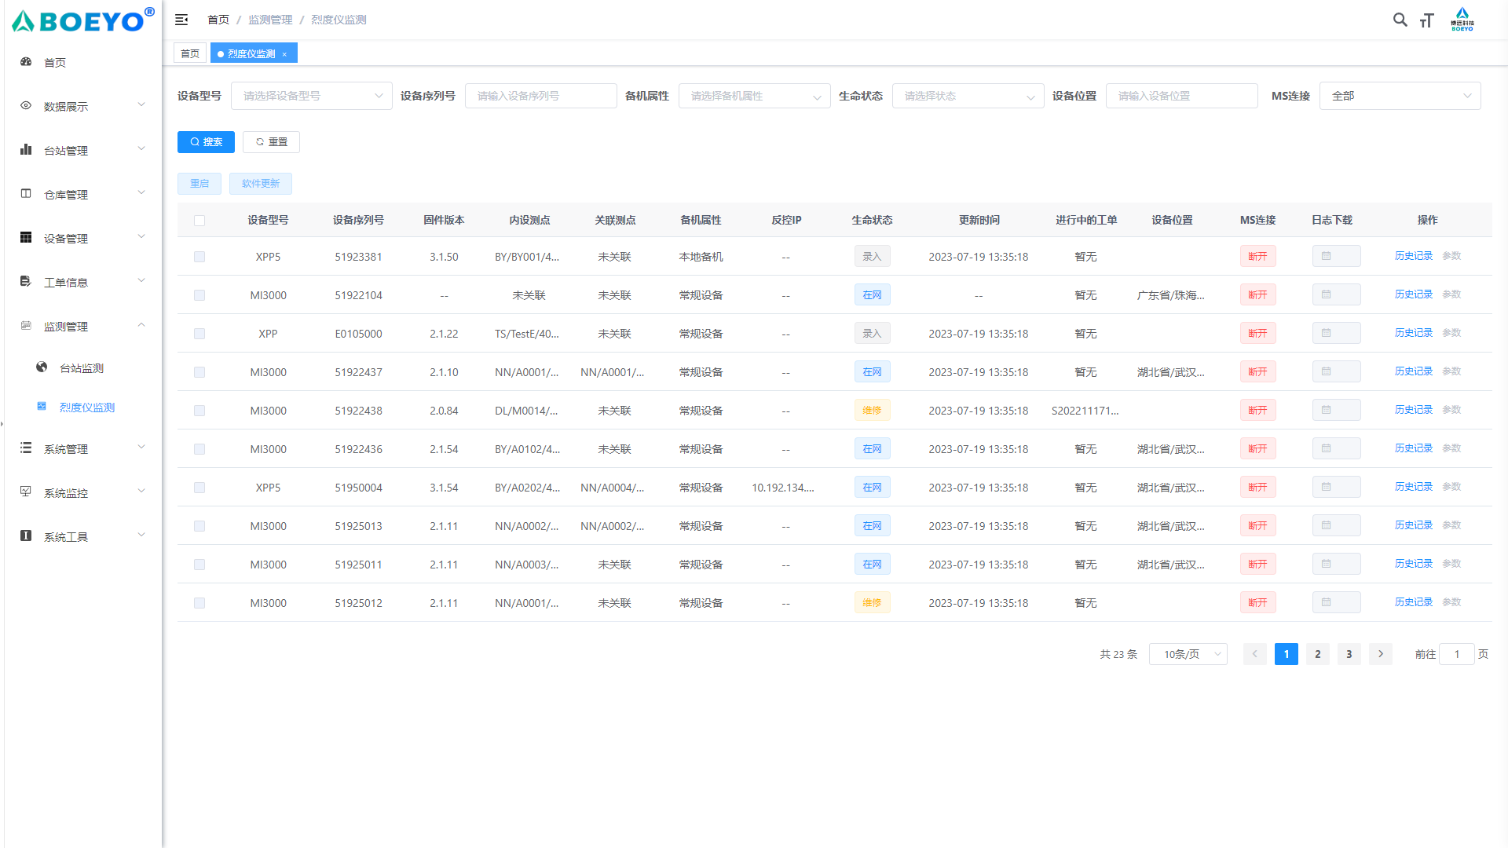Toggle the sidebar collapse hamburger icon

click(181, 20)
